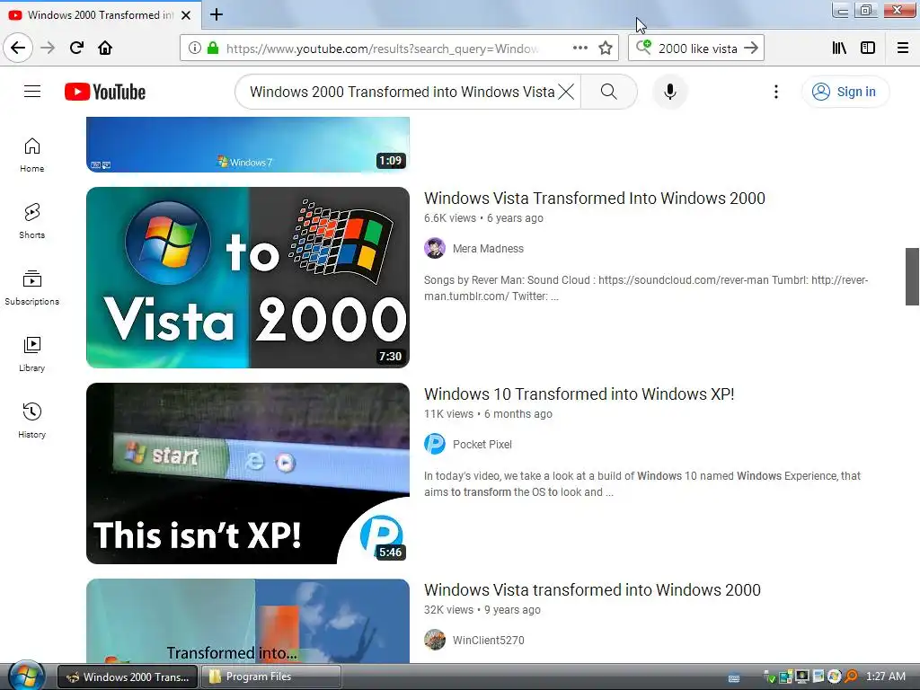Click the Windows 2000 Trans... taskbar button
Screen dimensions: 920x690
click(x=128, y=677)
